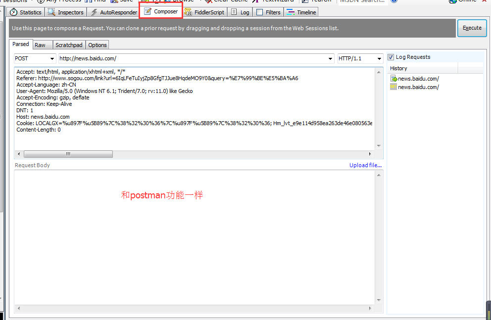491x320 pixels.
Task: Select first history entry with green arrow icon
Action: pyautogui.click(x=415, y=79)
